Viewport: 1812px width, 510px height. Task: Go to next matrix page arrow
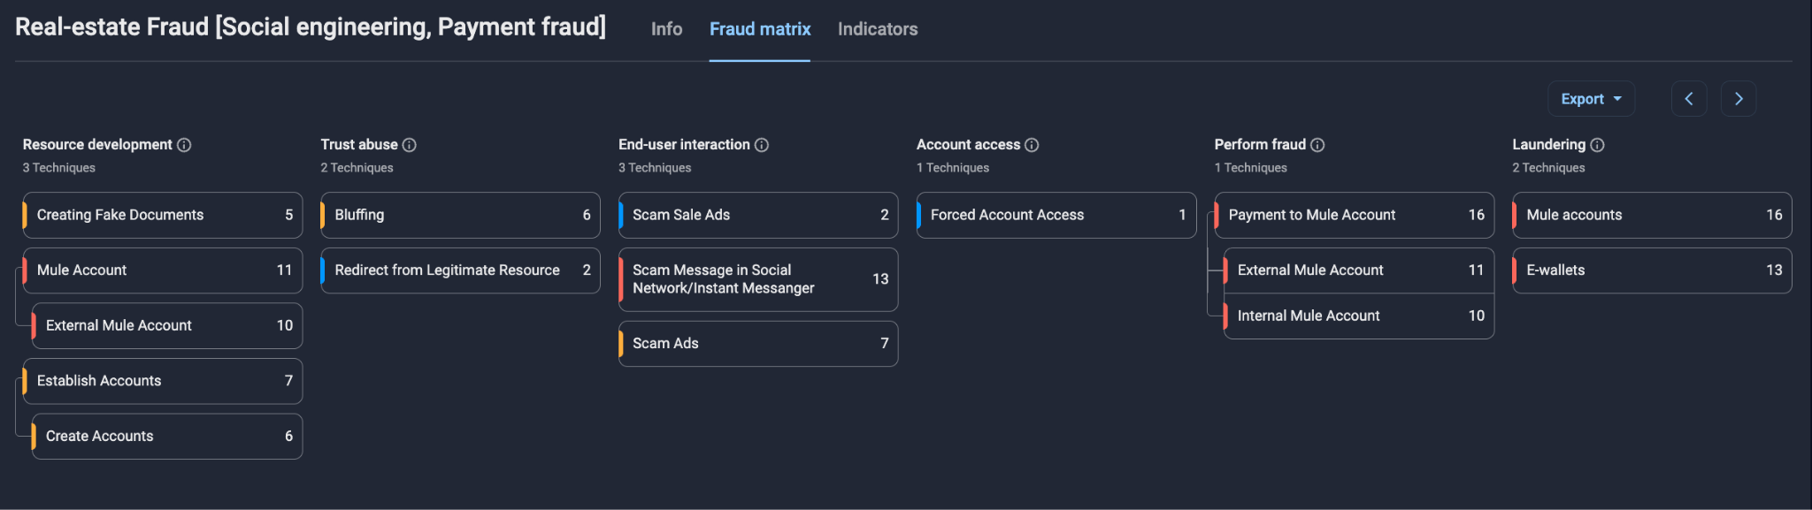(1738, 99)
